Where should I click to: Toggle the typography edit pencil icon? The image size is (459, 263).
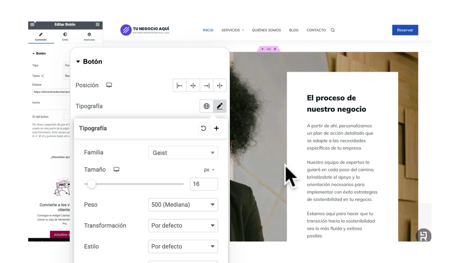click(x=219, y=106)
